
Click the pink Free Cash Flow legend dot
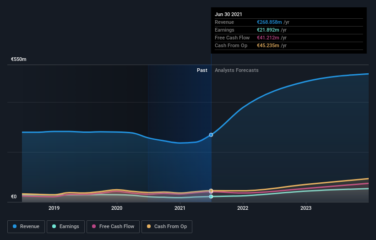click(x=94, y=226)
